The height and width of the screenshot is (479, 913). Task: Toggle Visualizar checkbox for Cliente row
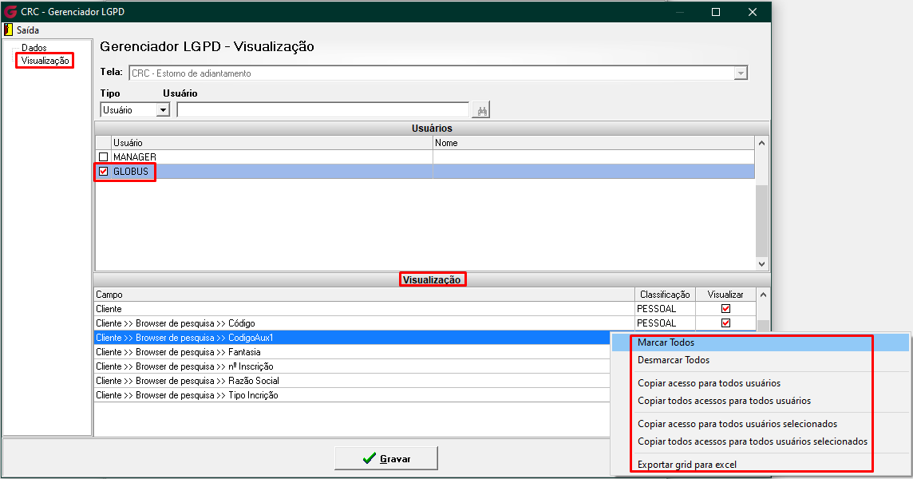pyautogui.click(x=725, y=309)
